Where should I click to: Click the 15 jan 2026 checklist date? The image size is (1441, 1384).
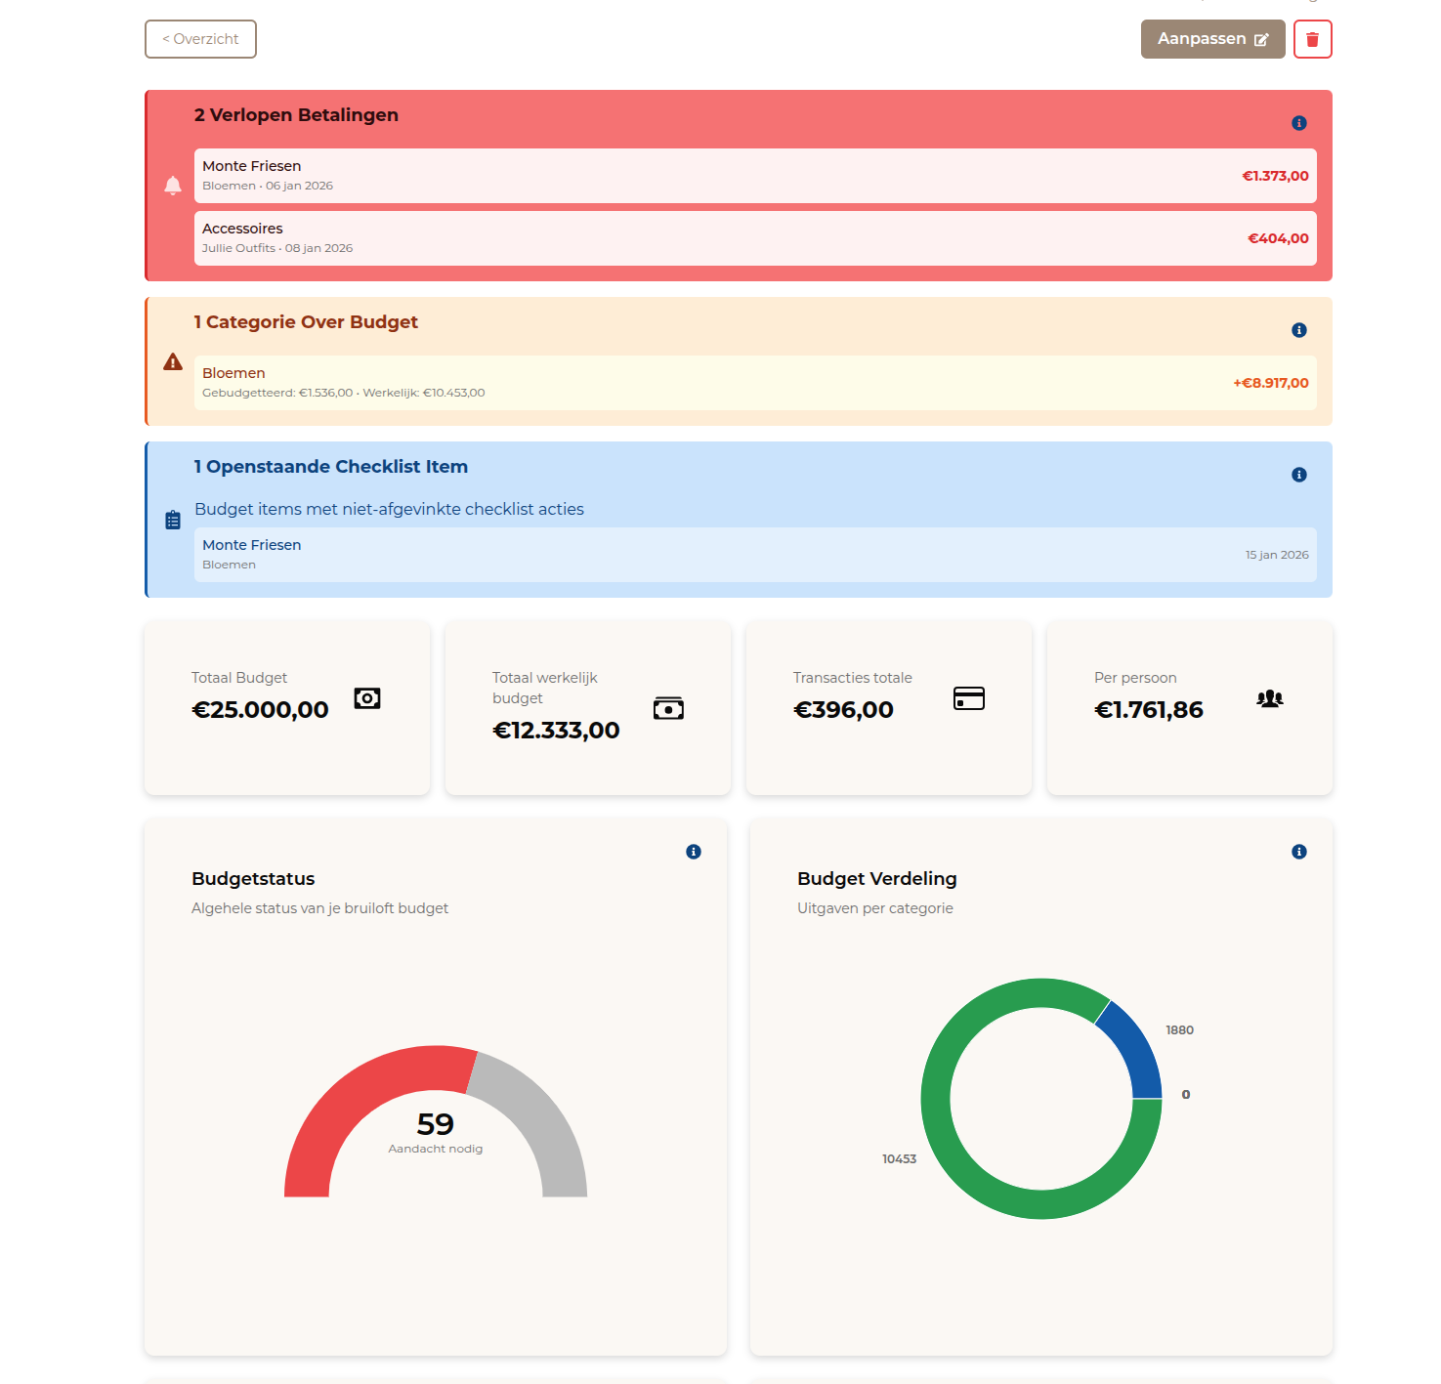tap(1277, 555)
